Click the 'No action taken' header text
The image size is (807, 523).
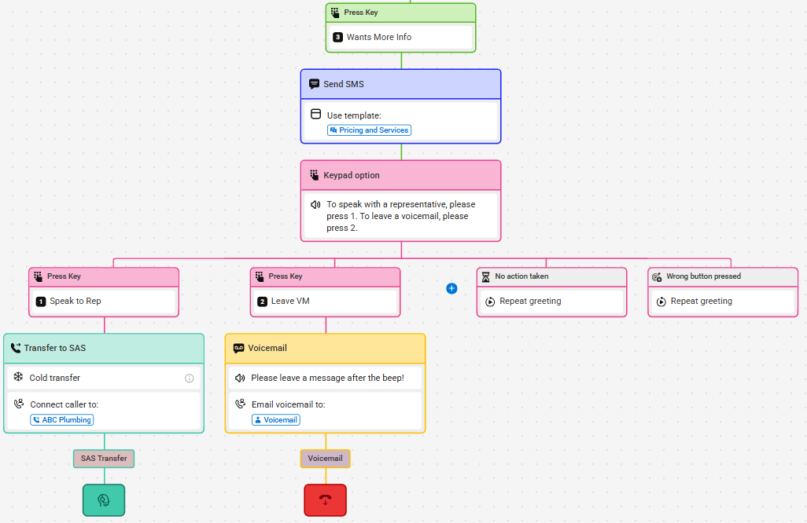[x=521, y=276]
